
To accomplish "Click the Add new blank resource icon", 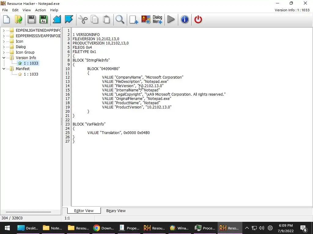I will (x=134, y=19).
